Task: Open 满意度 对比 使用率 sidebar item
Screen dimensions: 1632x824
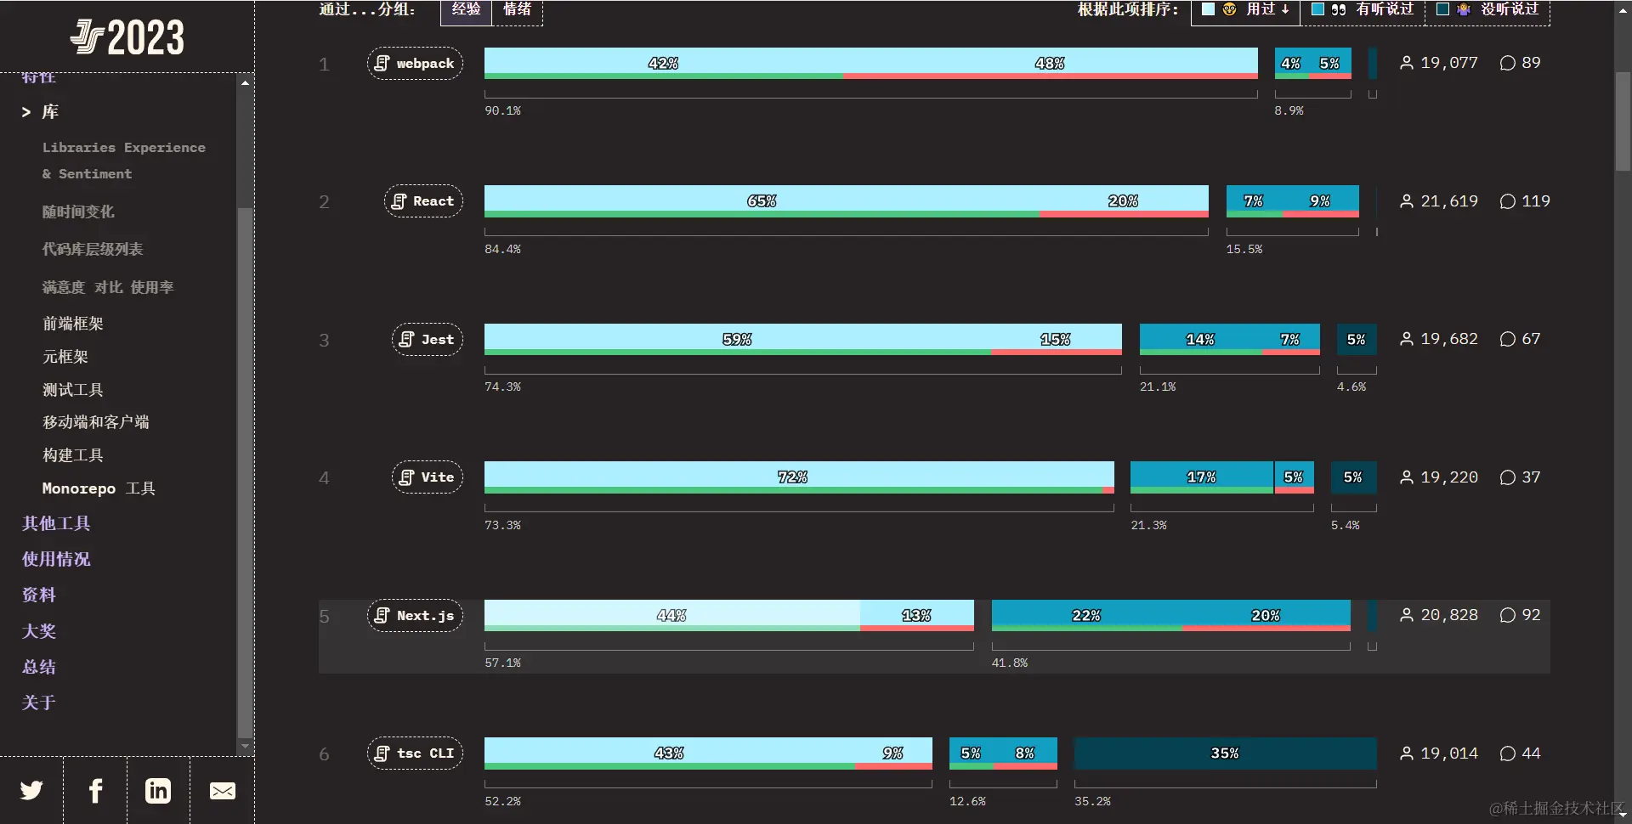Action: coord(108,287)
